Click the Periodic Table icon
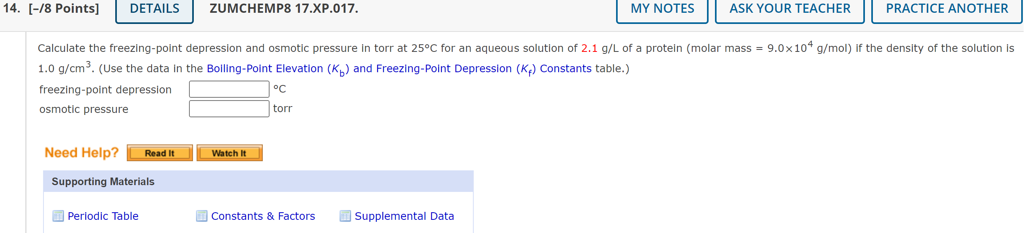The width and height of the screenshot is (1024, 233). pyautogui.click(x=59, y=216)
